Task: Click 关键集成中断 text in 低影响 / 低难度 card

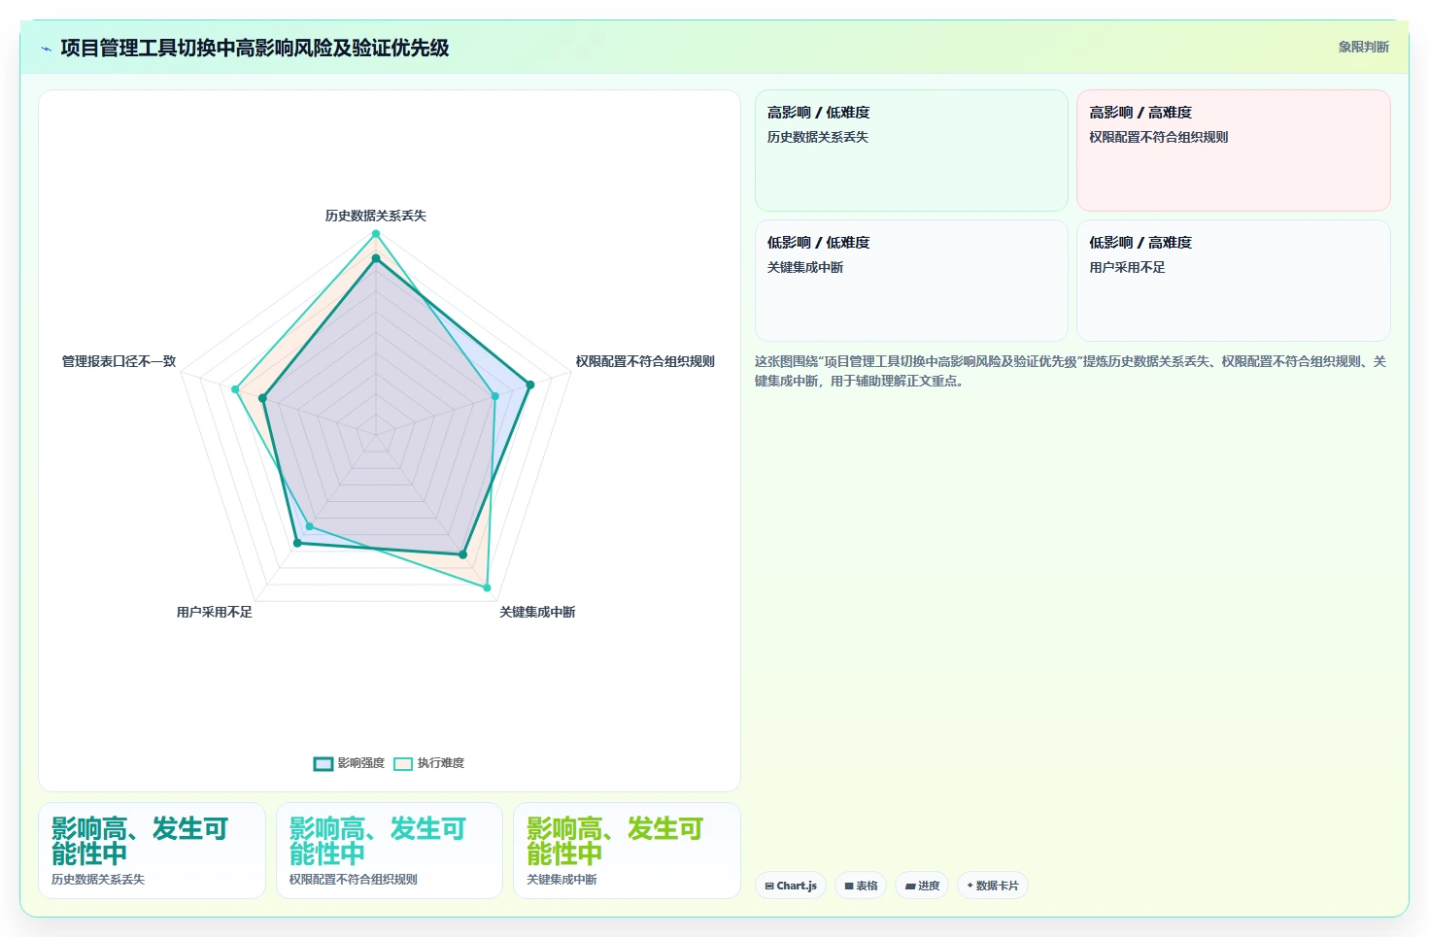Action: [x=805, y=267]
